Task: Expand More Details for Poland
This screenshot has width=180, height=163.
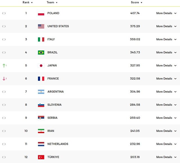Action: (x=166, y=13)
